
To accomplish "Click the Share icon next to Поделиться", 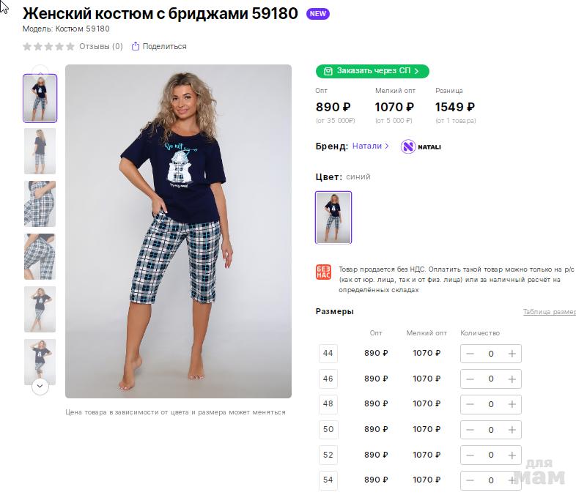I will click(136, 46).
